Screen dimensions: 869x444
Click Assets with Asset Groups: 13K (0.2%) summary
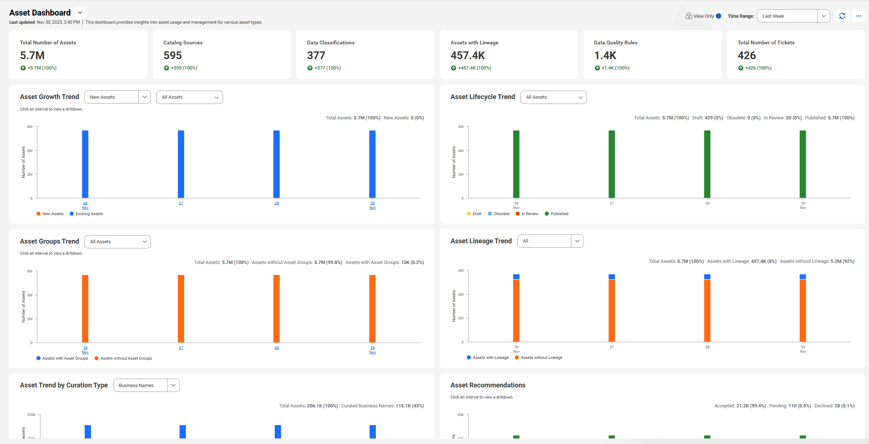tap(385, 262)
